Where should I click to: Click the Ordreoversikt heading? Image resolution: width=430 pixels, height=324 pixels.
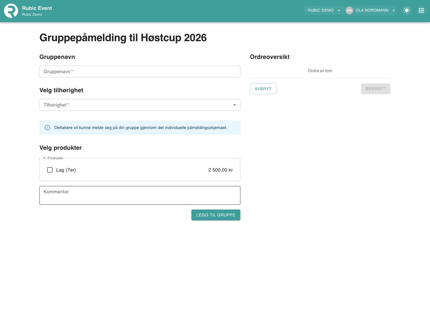point(270,57)
